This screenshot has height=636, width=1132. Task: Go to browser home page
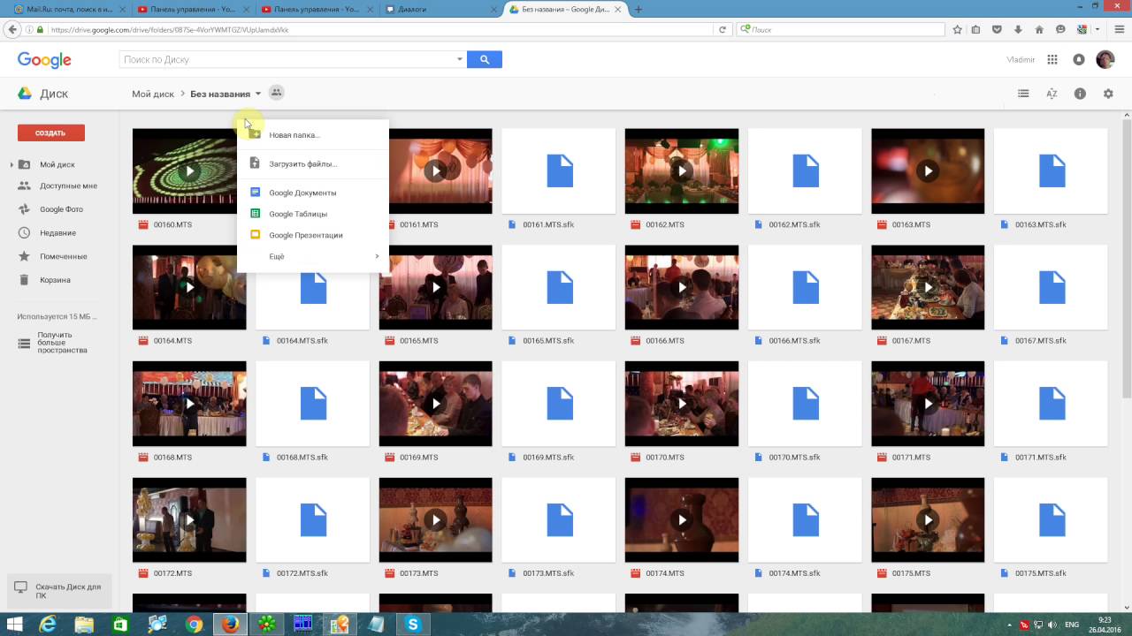pos(1039,29)
